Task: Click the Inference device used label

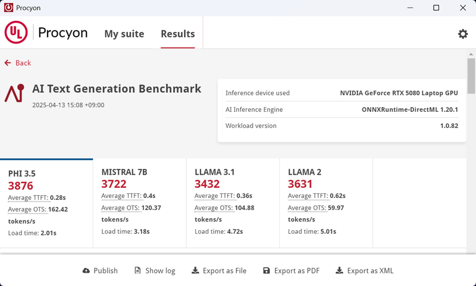Action: (x=258, y=93)
